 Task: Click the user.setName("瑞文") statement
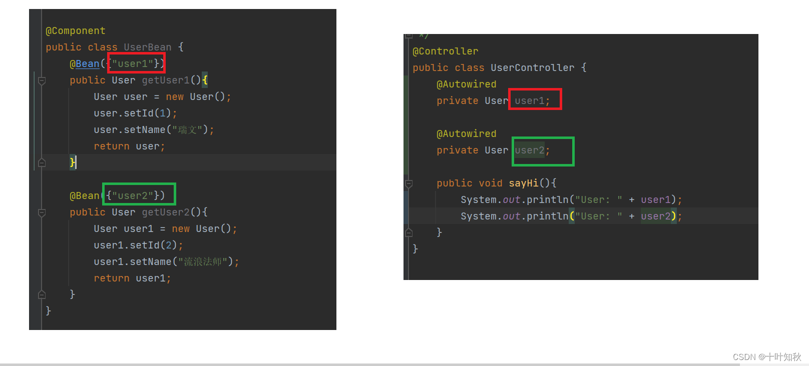[154, 130]
